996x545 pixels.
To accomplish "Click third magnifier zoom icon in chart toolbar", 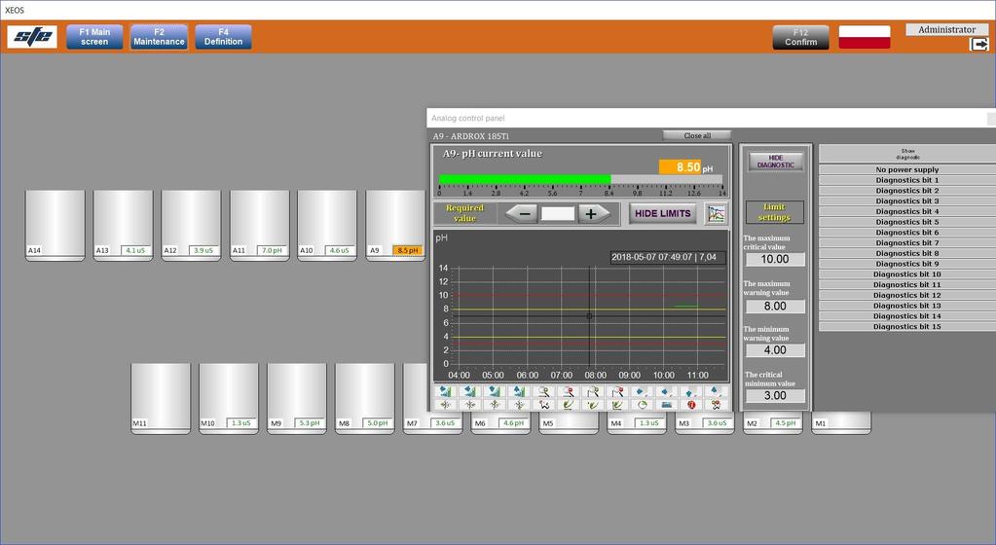I will point(593,391).
